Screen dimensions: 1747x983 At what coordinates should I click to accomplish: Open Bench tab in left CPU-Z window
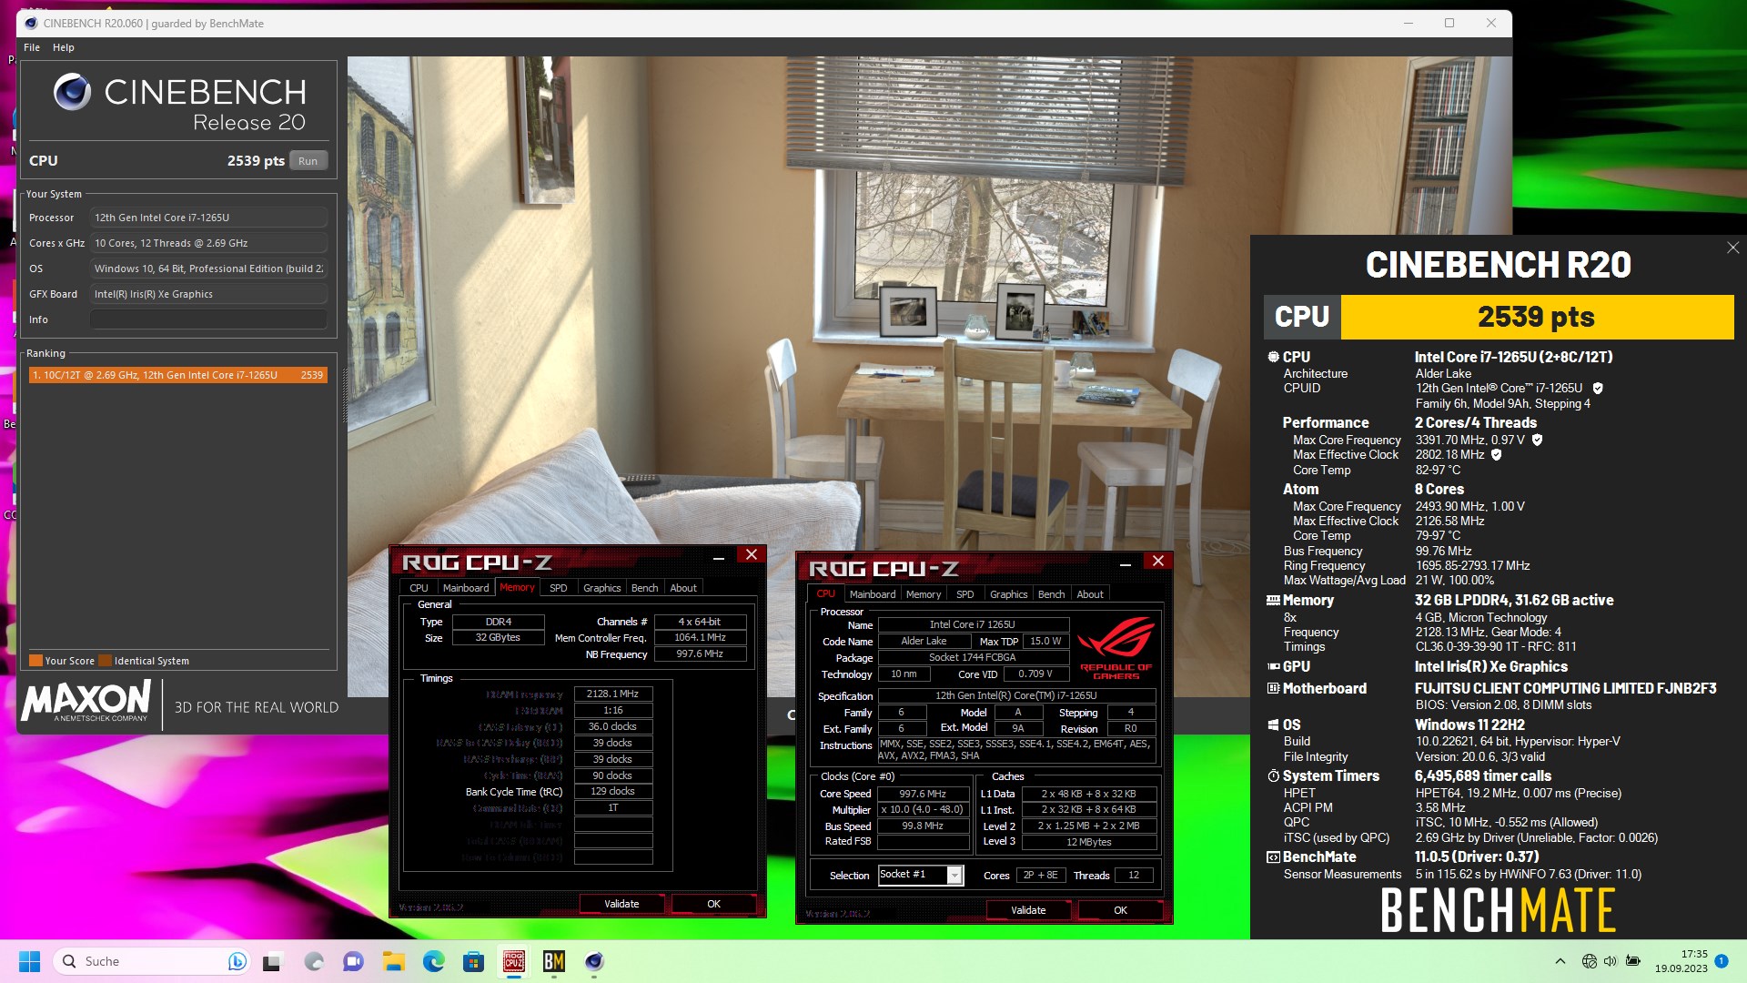644,588
